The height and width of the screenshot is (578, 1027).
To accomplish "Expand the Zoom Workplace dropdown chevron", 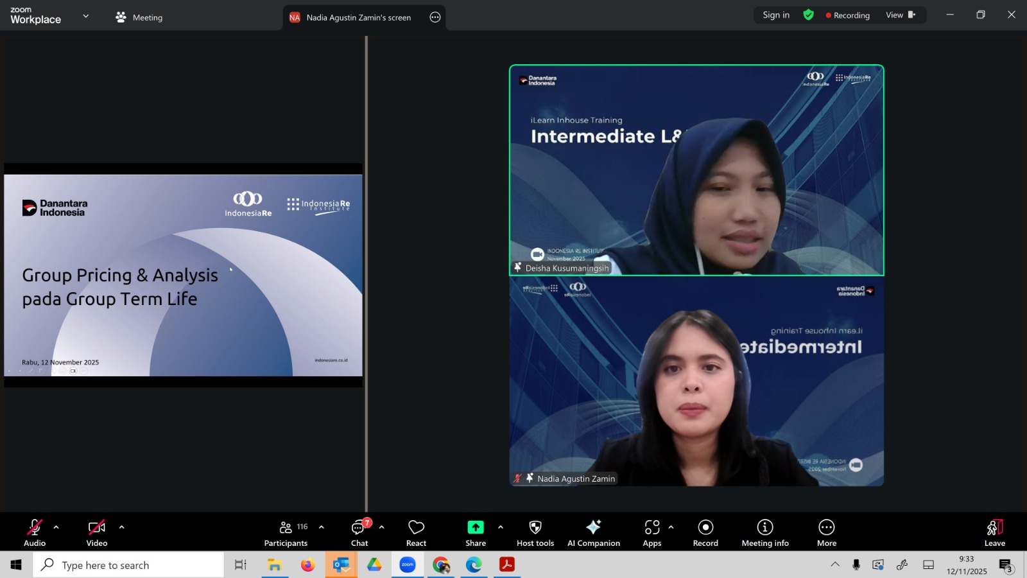I will (x=86, y=16).
